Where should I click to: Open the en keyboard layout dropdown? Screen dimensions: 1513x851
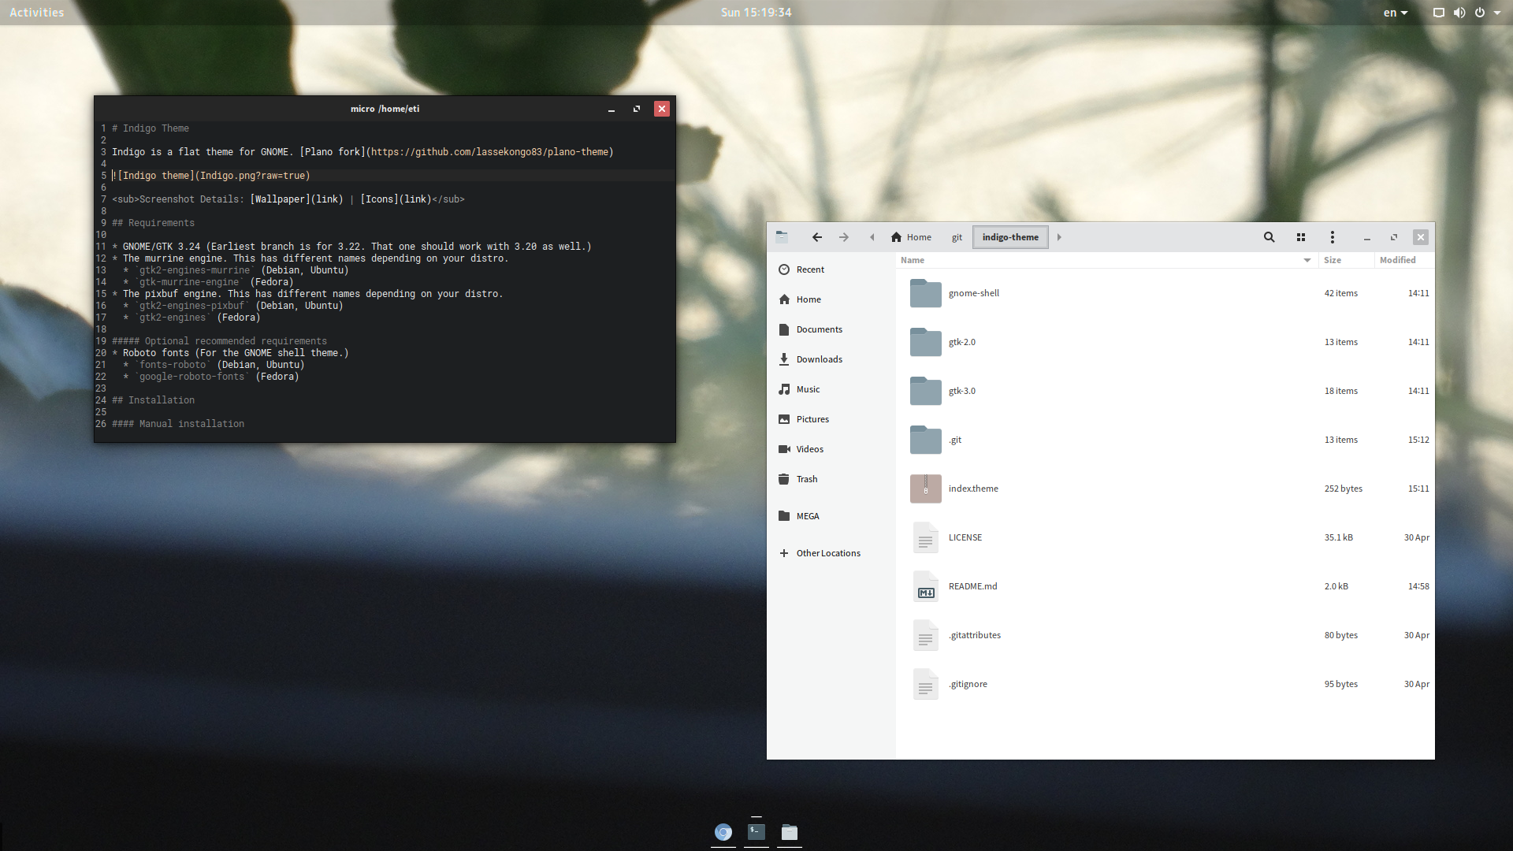point(1396,13)
